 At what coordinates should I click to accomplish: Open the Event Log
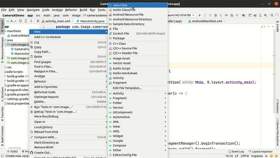[236, 151]
